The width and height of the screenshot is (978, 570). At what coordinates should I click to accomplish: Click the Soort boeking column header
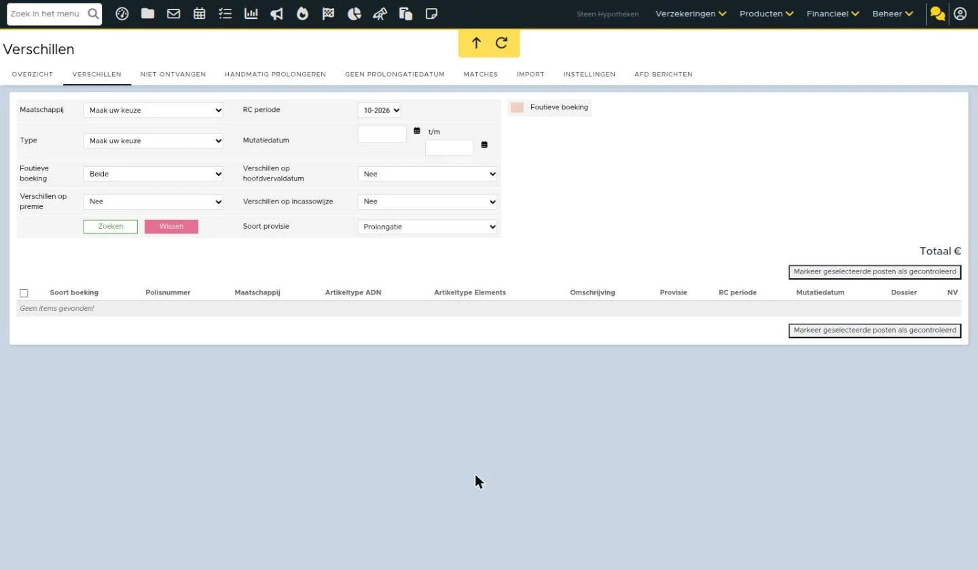tap(74, 292)
